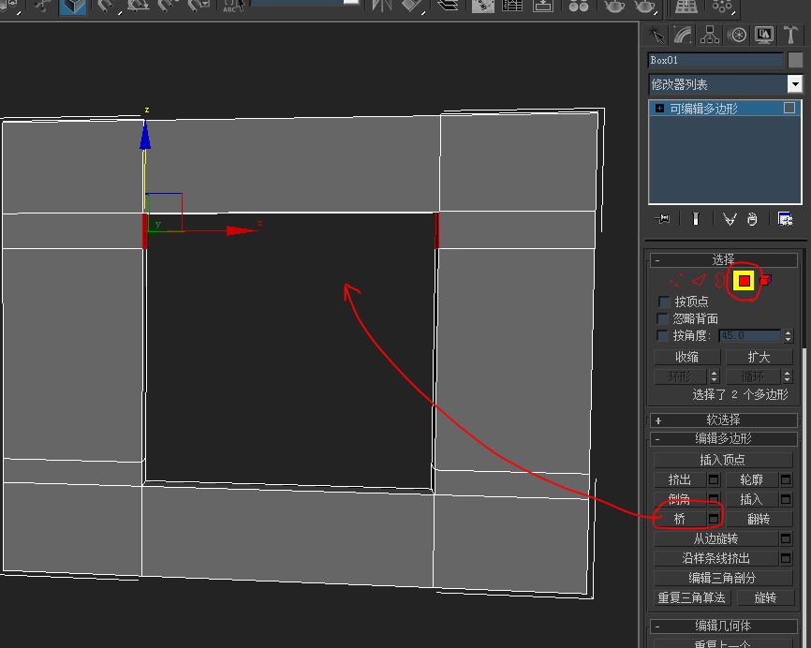Open the 桥 settings box
811x648 pixels.
pyautogui.click(x=714, y=519)
